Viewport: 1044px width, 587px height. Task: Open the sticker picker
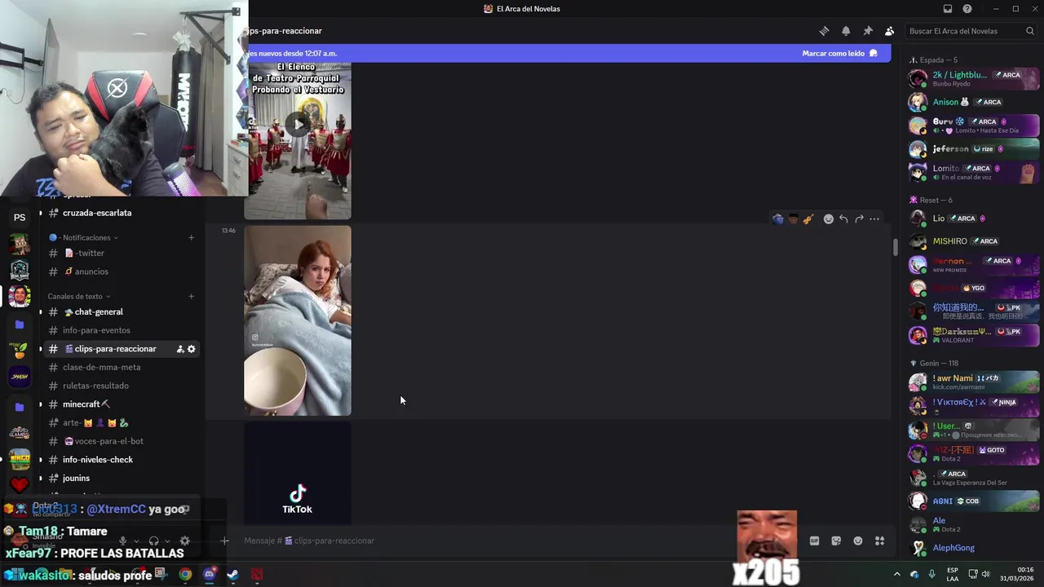click(836, 541)
